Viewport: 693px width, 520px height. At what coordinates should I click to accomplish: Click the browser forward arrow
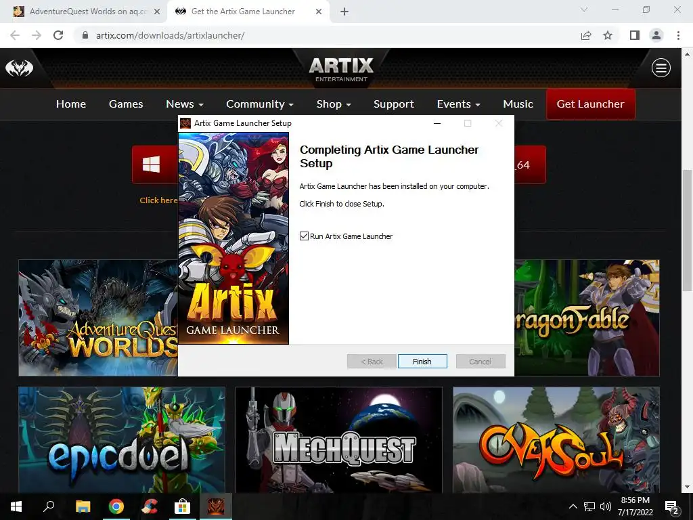tap(37, 35)
